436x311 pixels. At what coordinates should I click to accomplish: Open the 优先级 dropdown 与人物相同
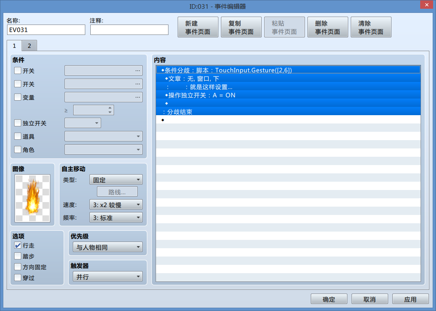click(108, 247)
